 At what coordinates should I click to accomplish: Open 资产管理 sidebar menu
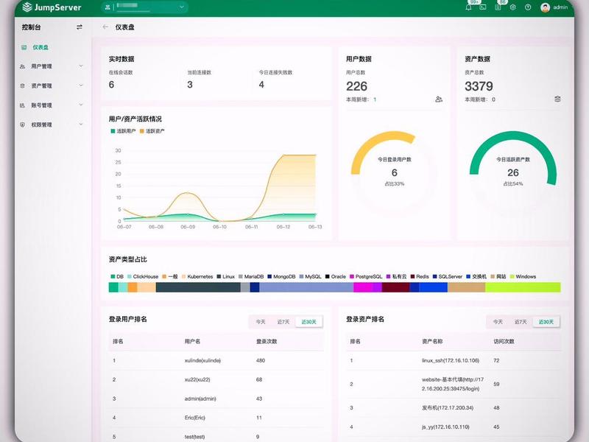tap(52, 85)
